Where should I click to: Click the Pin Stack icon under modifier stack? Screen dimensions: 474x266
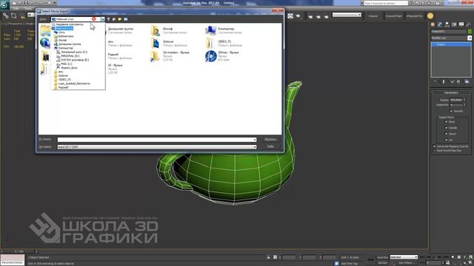(435, 82)
